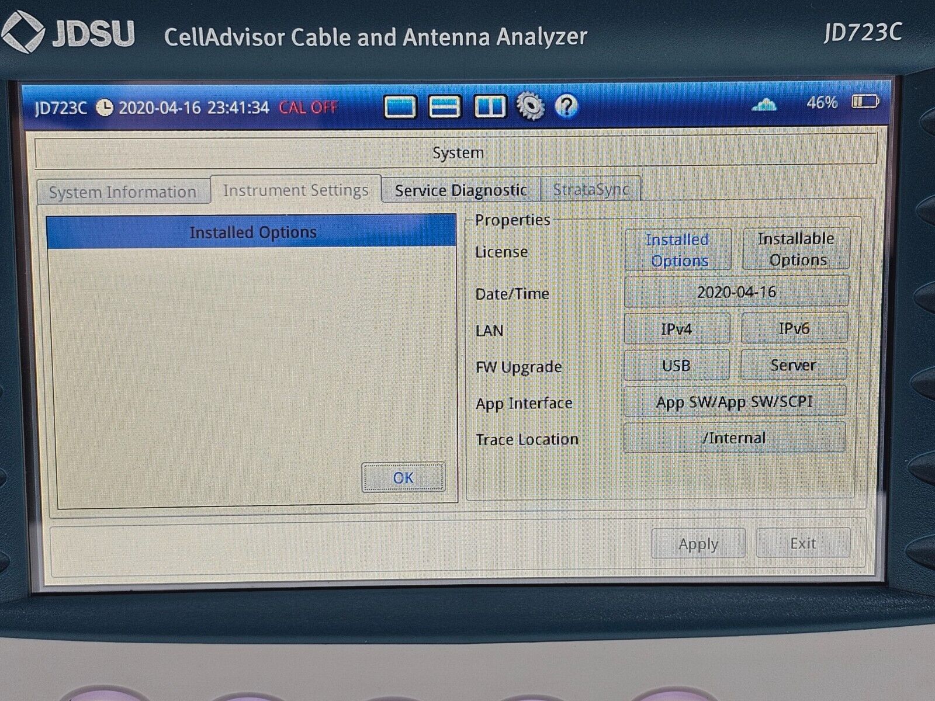Enable USB as the FW Upgrade method

click(x=676, y=365)
